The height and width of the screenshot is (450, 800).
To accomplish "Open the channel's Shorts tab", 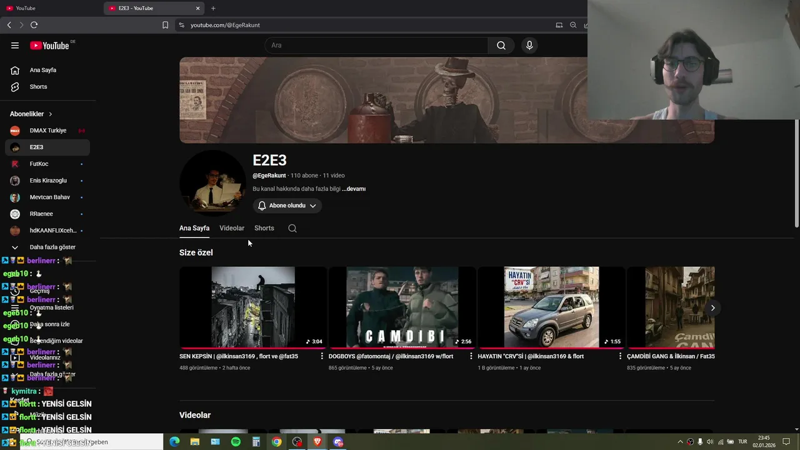I will click(x=264, y=228).
